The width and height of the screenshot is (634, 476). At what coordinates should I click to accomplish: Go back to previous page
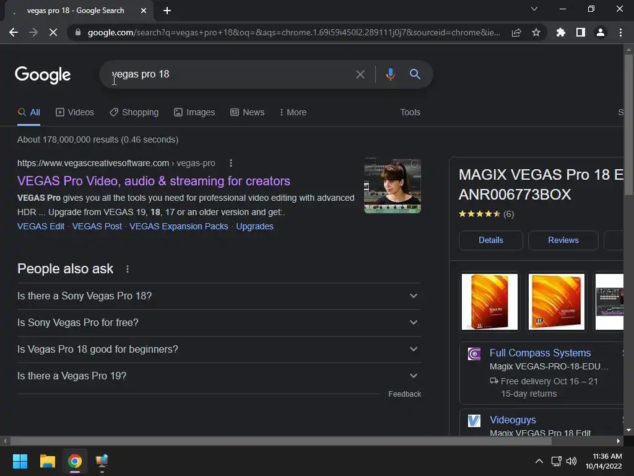coord(14,32)
